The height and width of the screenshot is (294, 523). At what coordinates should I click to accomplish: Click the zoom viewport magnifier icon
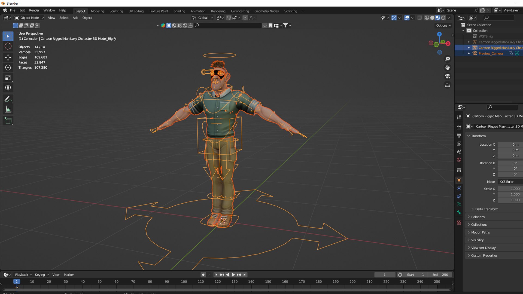[x=447, y=59]
